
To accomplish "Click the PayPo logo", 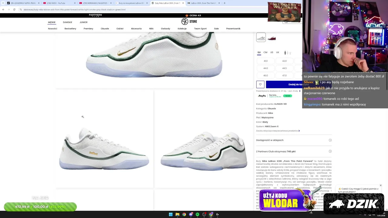I will 262,96.
